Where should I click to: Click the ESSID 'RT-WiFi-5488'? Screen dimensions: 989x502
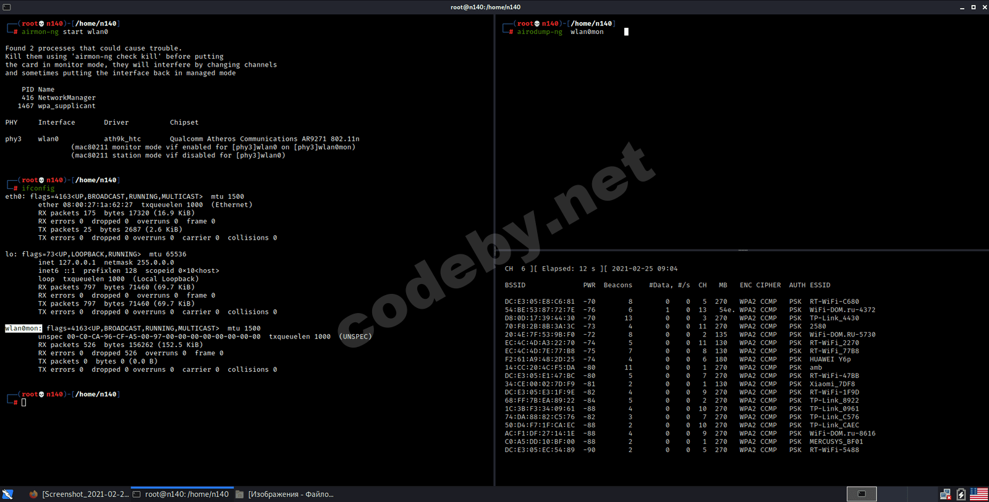coord(834,450)
